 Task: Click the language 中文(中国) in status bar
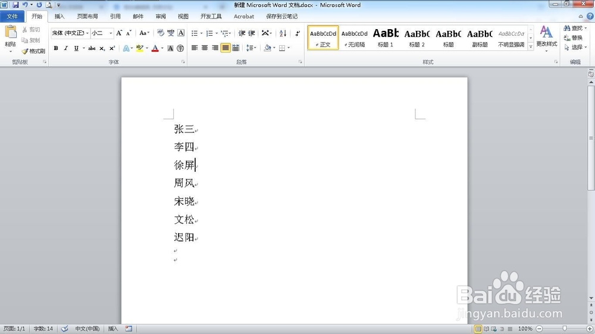[87, 329]
